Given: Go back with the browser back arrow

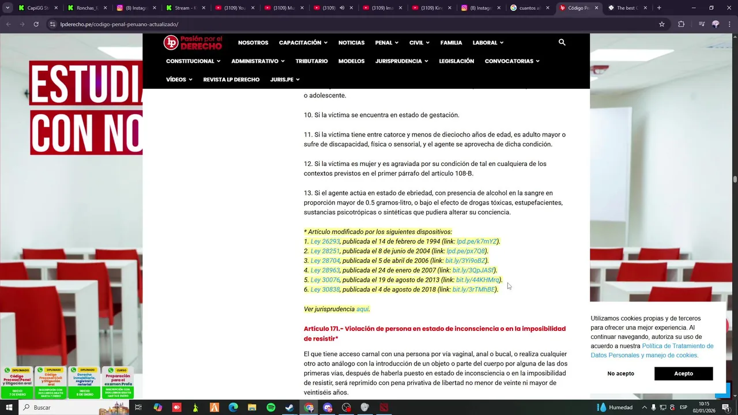Looking at the screenshot, I should [x=8, y=24].
